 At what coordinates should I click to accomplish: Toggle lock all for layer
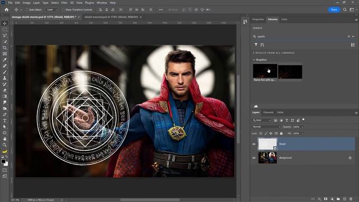pyautogui.click(x=282, y=134)
